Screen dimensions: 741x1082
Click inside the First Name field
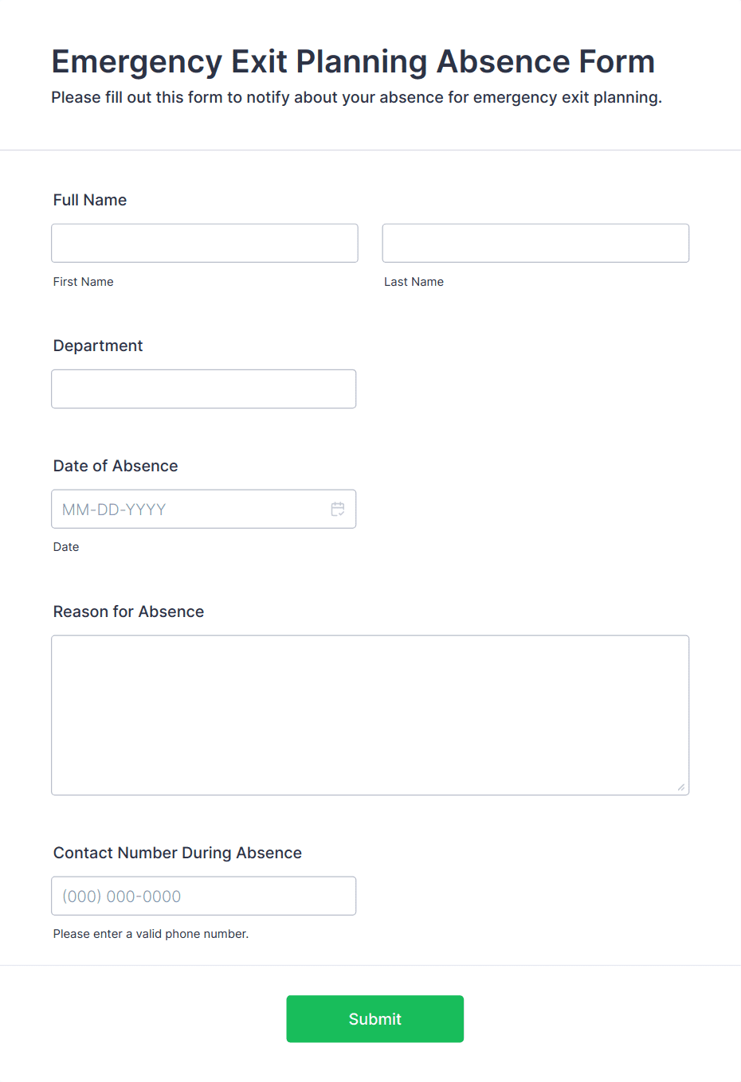pyautogui.click(x=203, y=243)
